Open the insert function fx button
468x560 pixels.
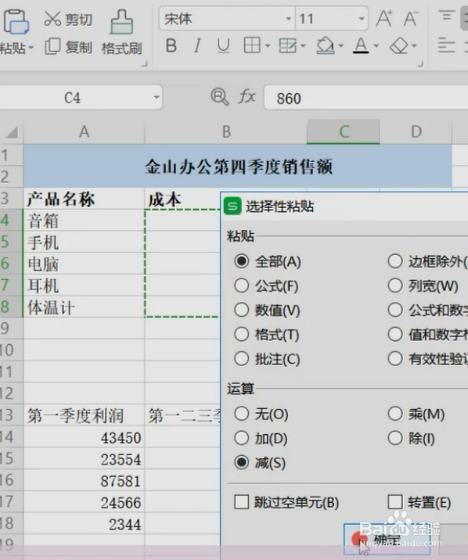pyautogui.click(x=247, y=96)
